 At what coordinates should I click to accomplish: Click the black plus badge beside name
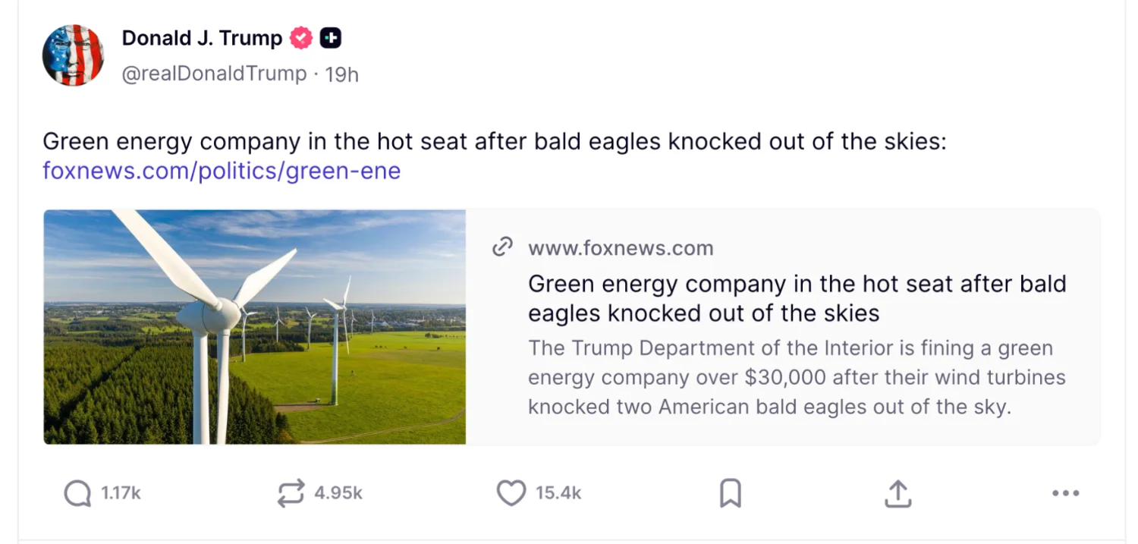tap(331, 38)
